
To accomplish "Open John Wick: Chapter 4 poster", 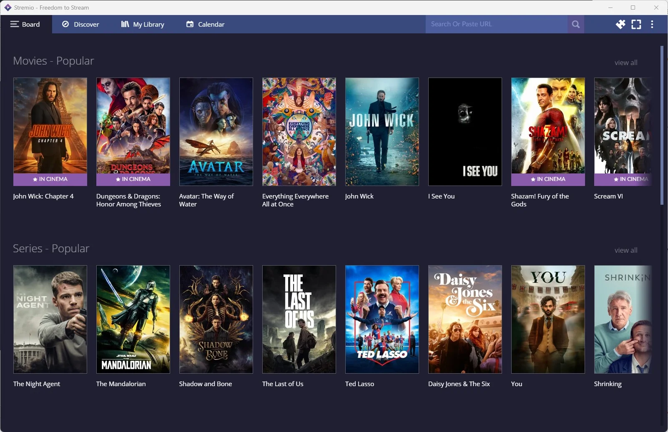I will click(50, 131).
